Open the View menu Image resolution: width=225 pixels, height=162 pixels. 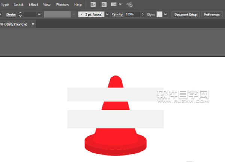[x=46, y=5]
